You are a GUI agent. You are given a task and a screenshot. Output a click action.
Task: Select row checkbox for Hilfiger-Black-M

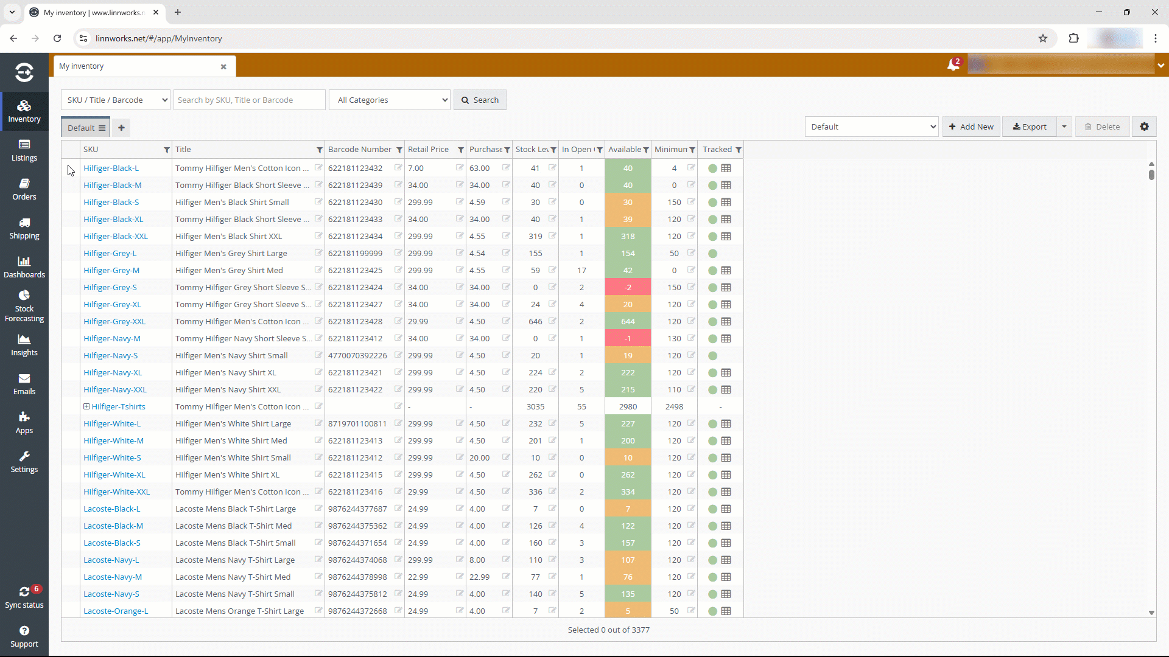tap(71, 186)
